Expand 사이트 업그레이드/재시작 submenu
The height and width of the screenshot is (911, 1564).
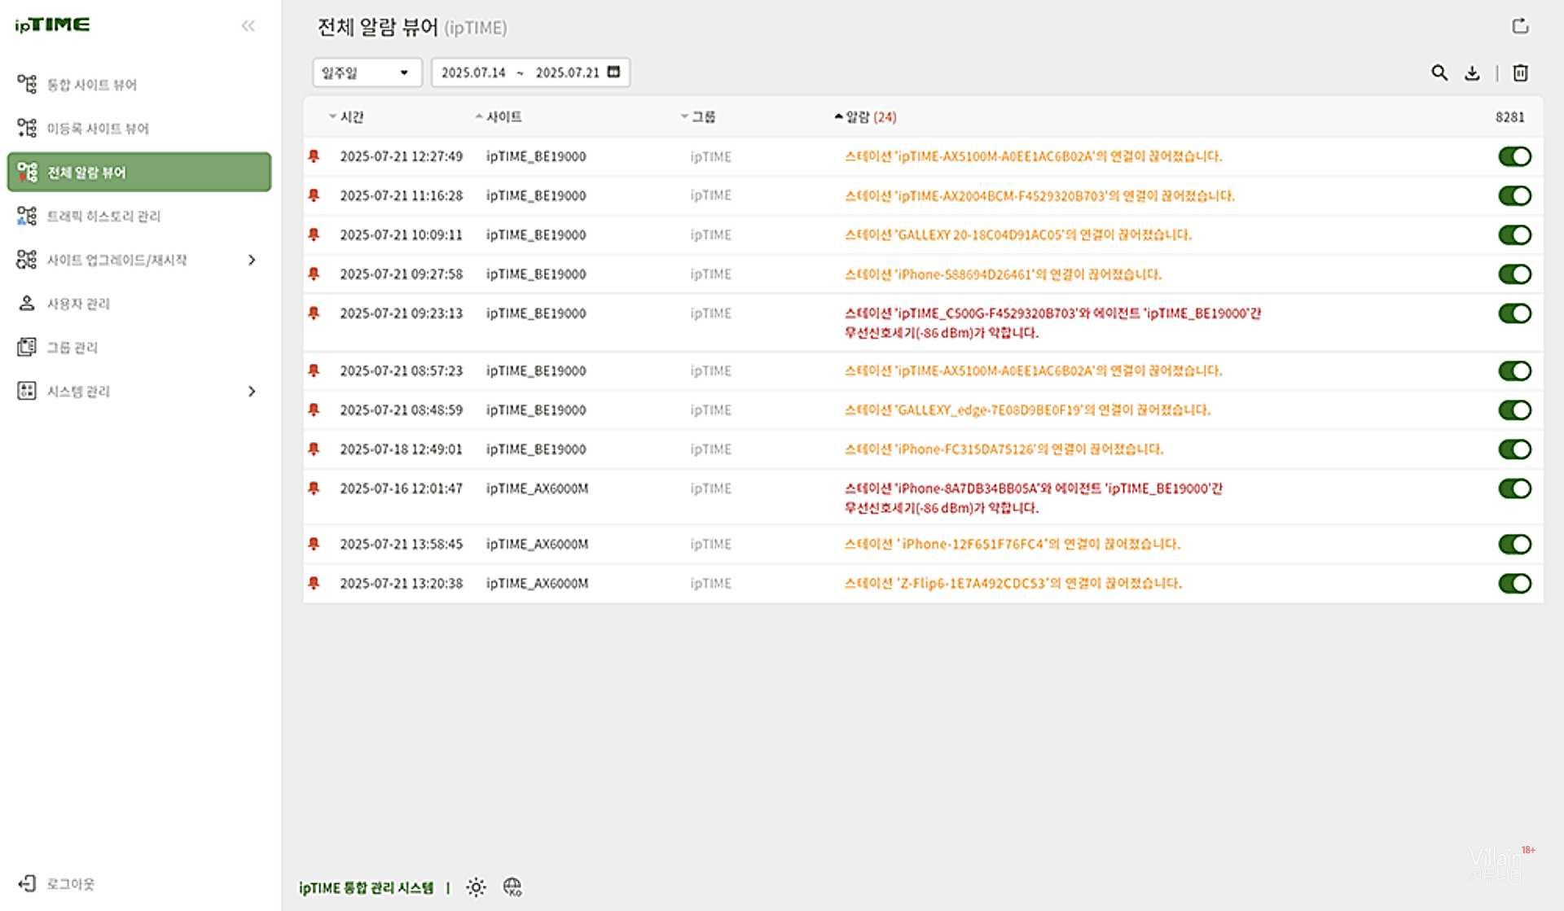(252, 260)
